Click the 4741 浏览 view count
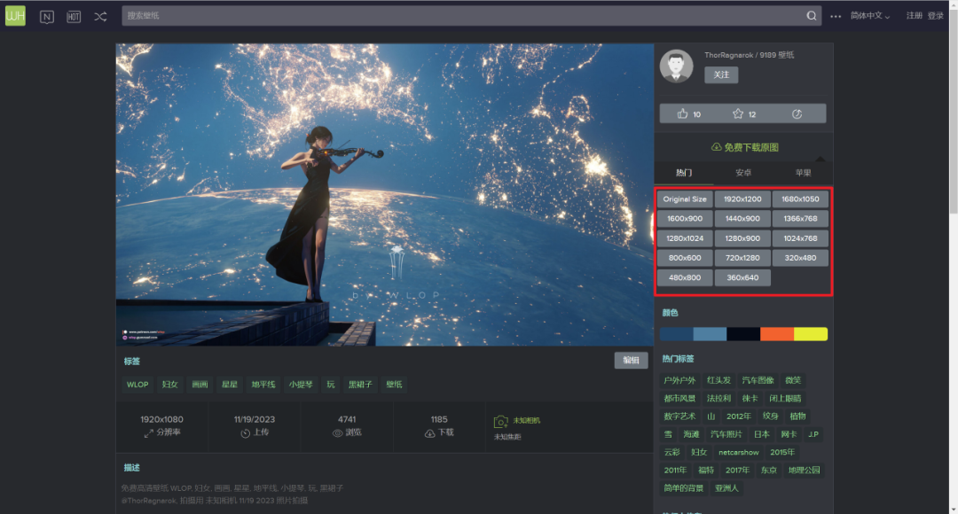The height and width of the screenshot is (514, 958). coord(347,425)
